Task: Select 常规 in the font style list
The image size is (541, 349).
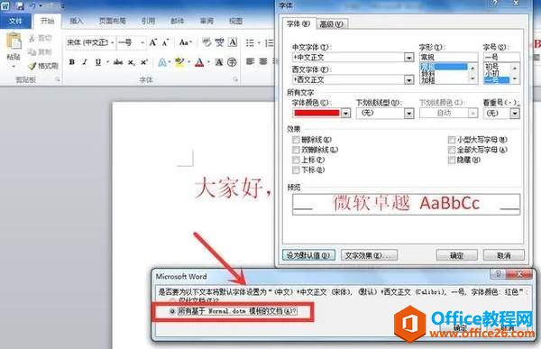Action: [x=444, y=66]
